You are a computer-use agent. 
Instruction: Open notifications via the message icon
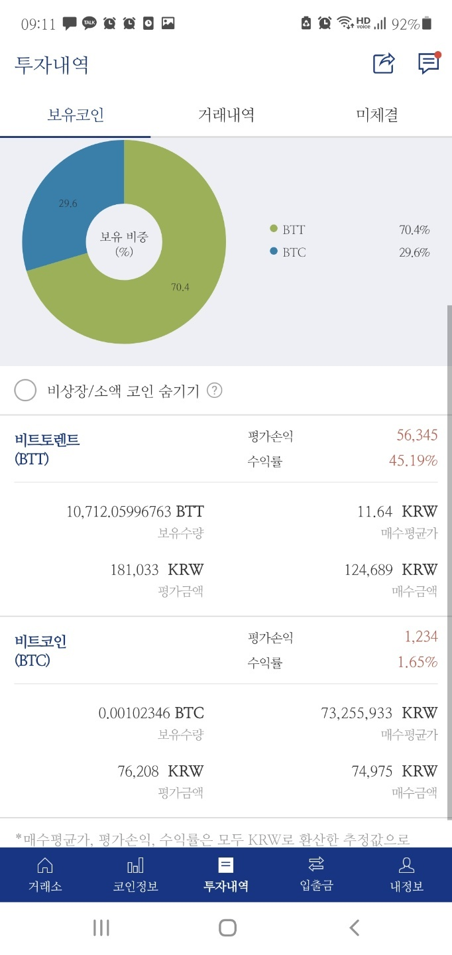427,63
